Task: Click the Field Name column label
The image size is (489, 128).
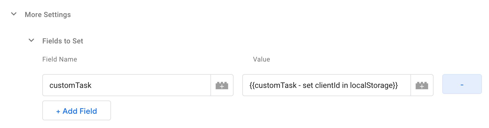Action: coord(60,59)
